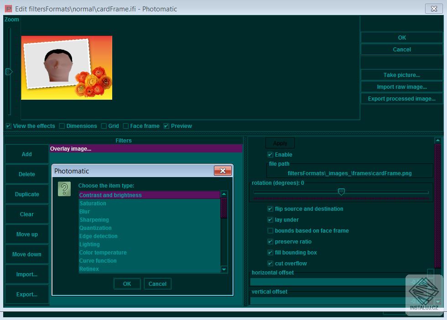
Task: Click the card frame preview image
Action: [67, 68]
